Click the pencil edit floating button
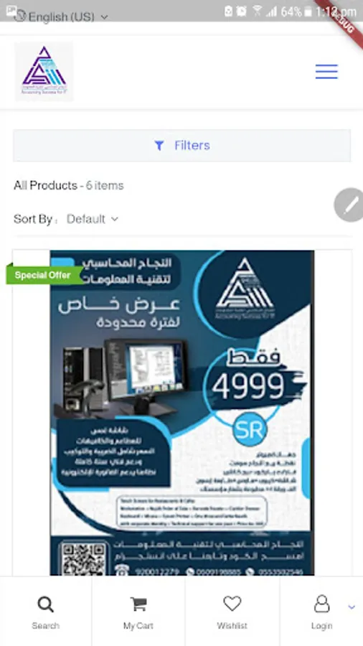The width and height of the screenshot is (363, 646). 349,205
